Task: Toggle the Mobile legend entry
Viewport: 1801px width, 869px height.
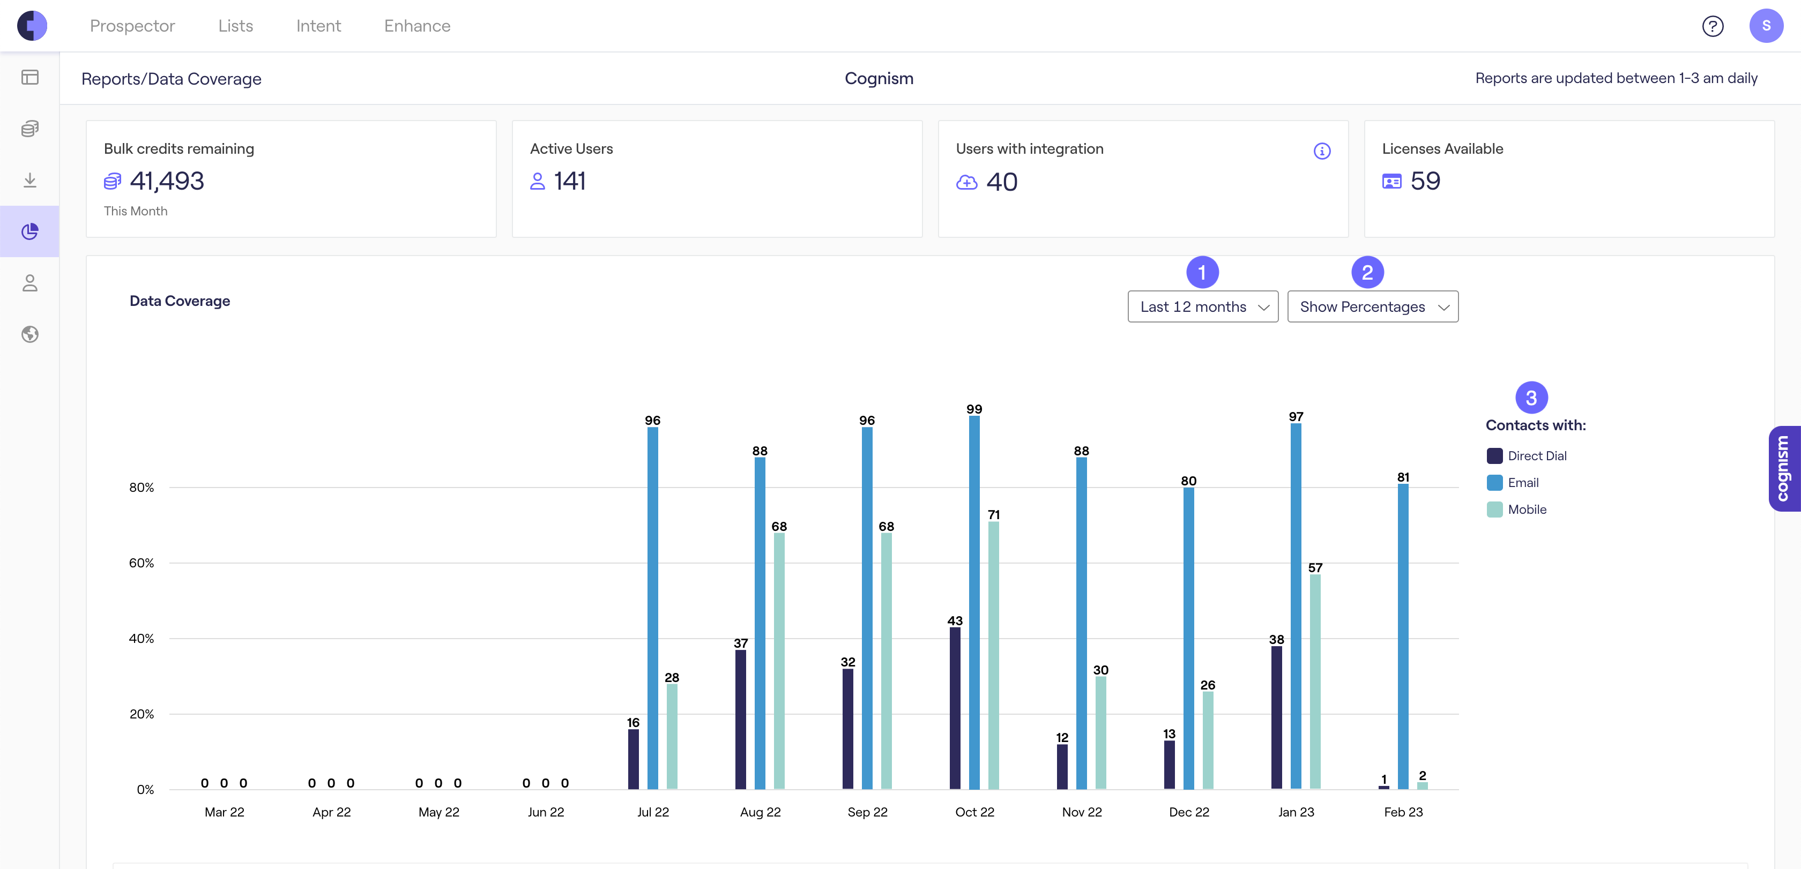Action: coord(1516,510)
